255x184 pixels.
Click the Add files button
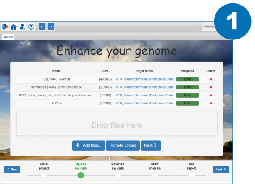point(88,145)
